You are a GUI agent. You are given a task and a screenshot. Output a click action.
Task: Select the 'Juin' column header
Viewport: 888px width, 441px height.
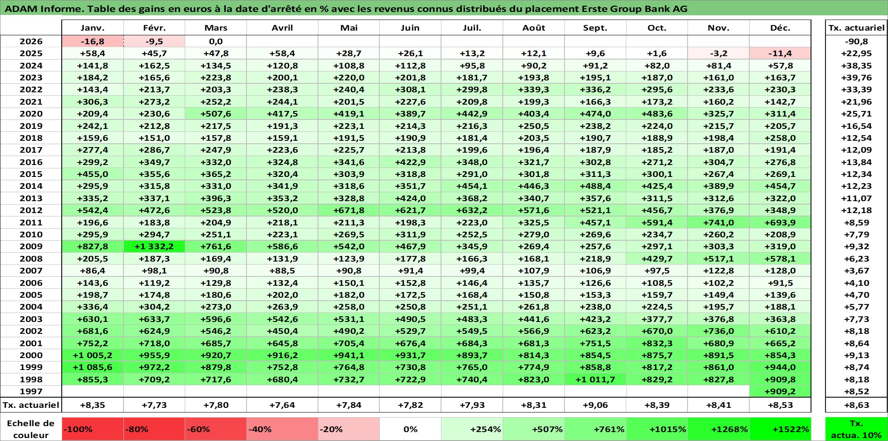(410, 28)
